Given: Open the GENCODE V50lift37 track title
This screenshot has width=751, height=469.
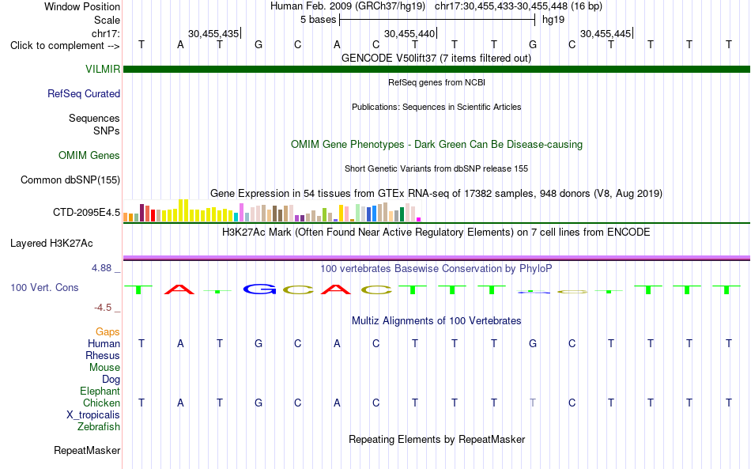Looking at the screenshot, I should [436, 58].
